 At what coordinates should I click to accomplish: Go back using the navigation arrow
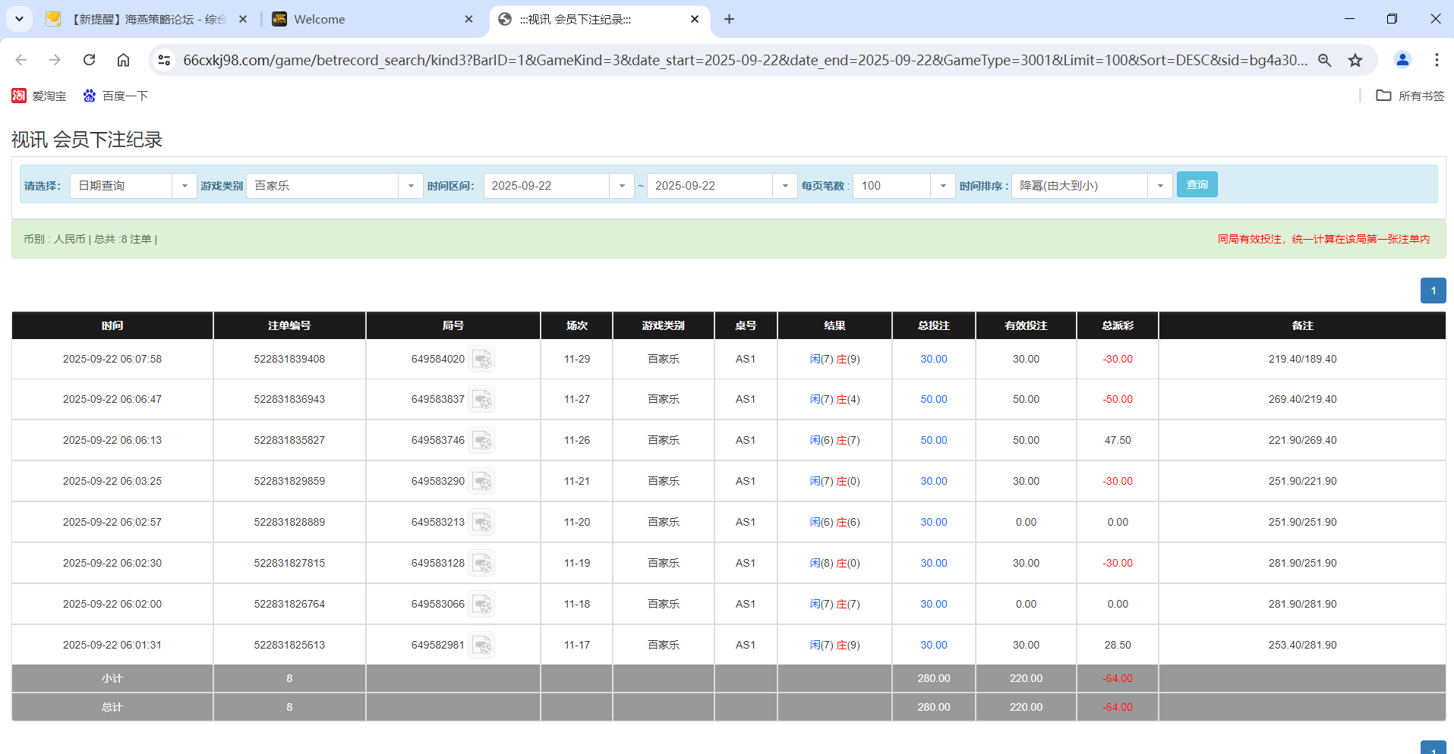pyautogui.click(x=21, y=60)
